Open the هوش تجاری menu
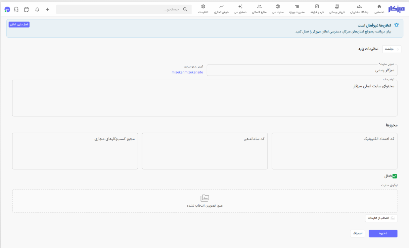 221,9
